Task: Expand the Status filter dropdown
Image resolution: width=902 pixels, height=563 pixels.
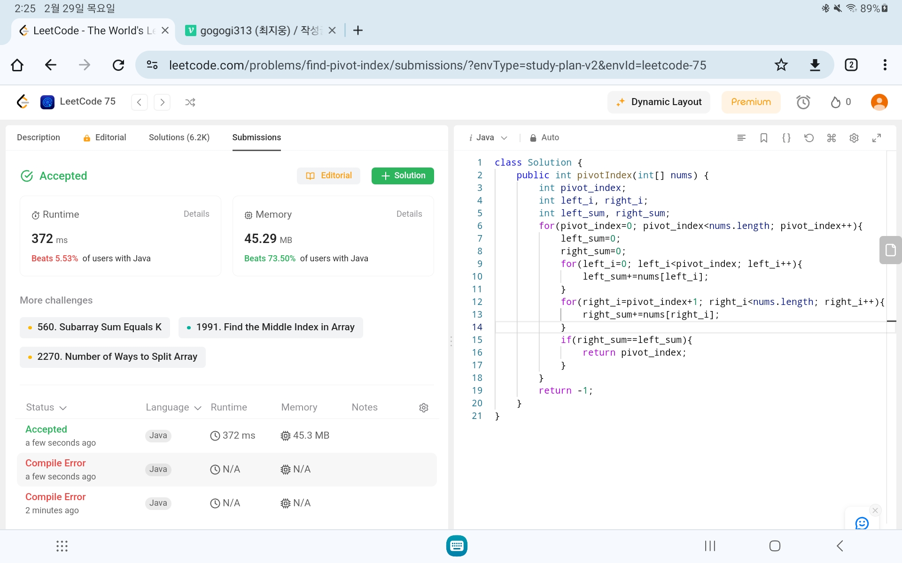Action: pyautogui.click(x=46, y=408)
